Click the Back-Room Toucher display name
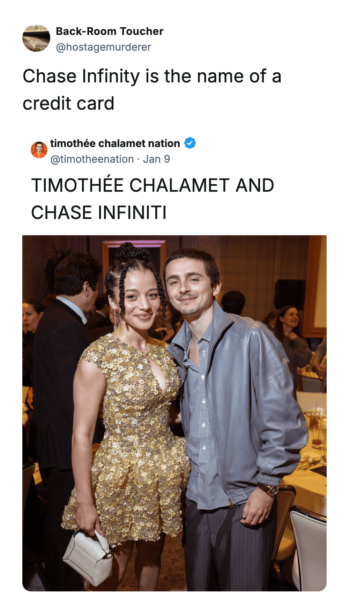The image size is (349, 614). point(110,31)
